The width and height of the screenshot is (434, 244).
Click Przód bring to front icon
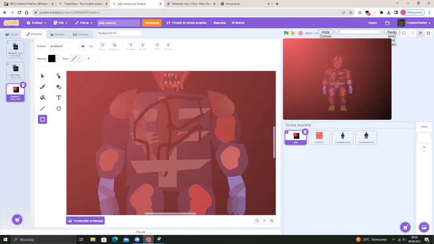(x=157, y=46)
